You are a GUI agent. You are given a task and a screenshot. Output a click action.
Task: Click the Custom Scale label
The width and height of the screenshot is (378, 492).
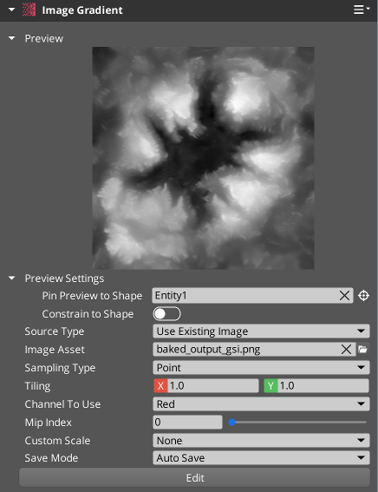point(57,441)
